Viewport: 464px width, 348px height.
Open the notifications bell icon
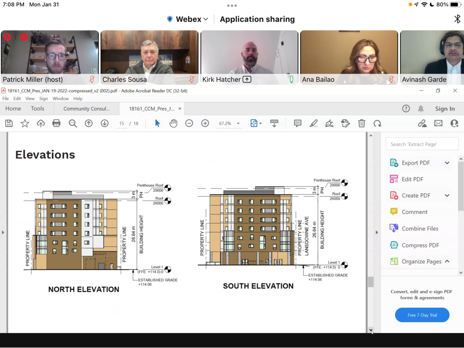point(421,108)
